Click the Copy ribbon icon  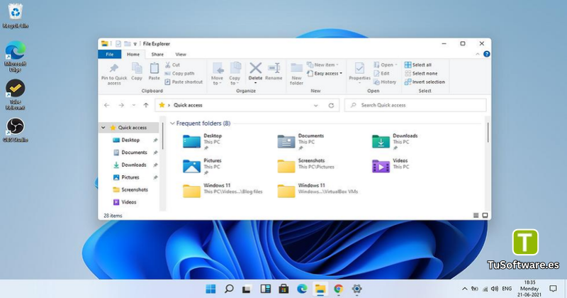tap(137, 72)
